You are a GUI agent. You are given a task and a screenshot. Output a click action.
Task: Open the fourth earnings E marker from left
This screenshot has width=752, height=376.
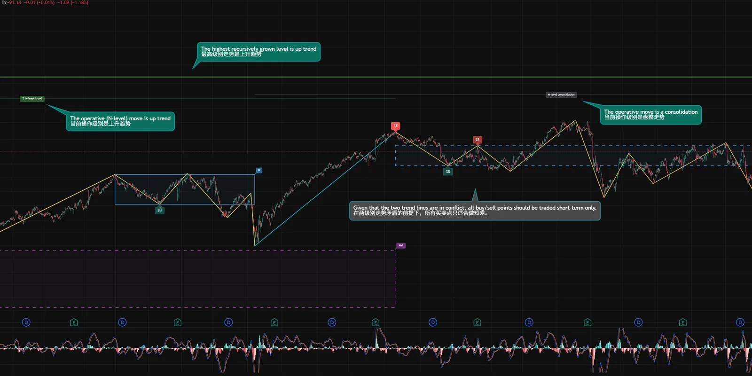click(x=375, y=322)
